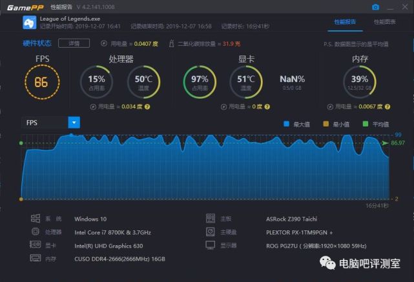Click the memory module icon in specs
The height and width of the screenshot is (282, 414).
point(36,257)
